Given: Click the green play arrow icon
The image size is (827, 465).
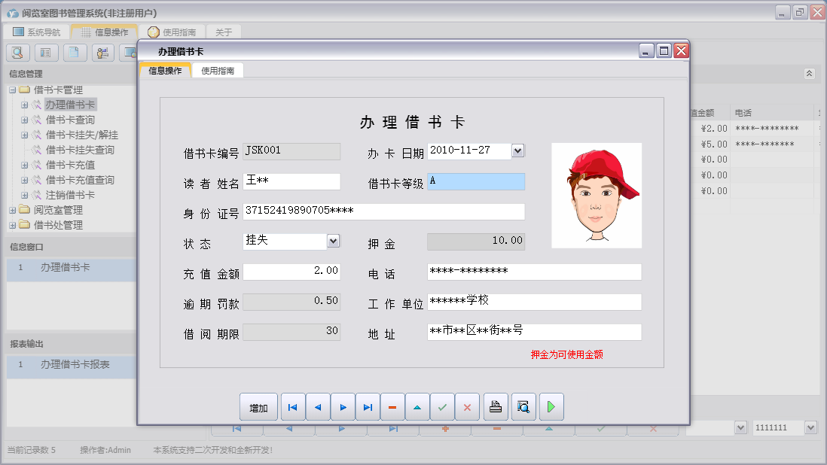Looking at the screenshot, I should point(551,407).
